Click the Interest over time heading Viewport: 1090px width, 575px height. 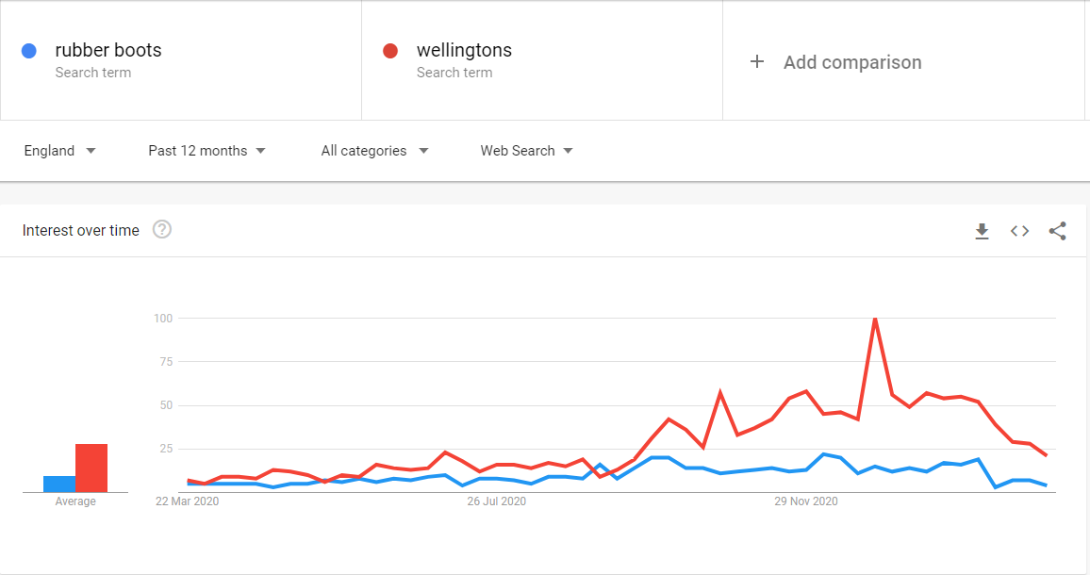81,230
